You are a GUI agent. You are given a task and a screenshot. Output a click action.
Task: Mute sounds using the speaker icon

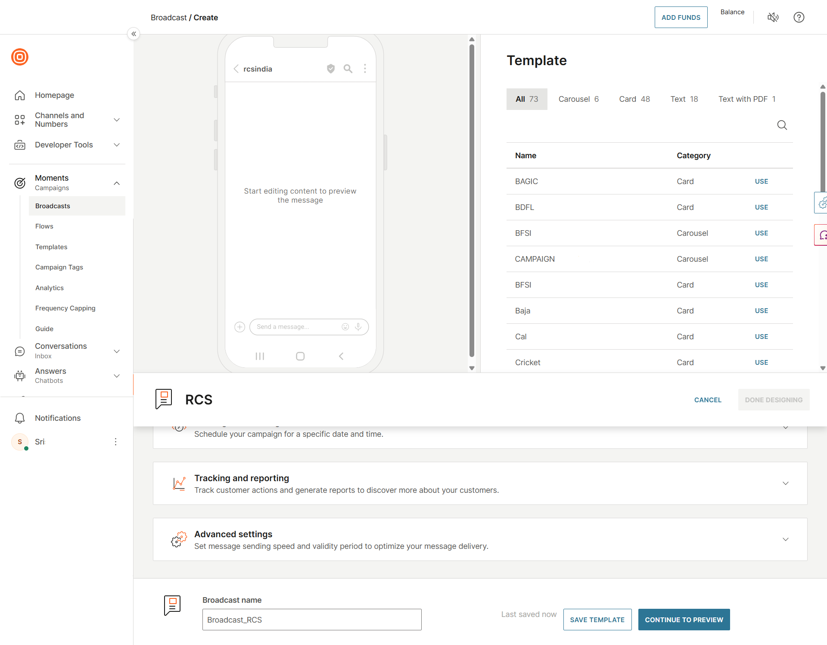point(773,17)
